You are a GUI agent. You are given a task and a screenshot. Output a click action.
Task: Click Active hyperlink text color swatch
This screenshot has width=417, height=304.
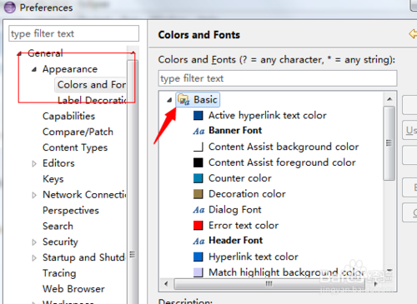point(198,115)
